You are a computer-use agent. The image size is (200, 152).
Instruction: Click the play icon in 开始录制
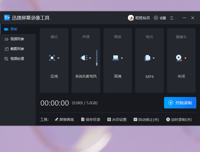coord(171,103)
